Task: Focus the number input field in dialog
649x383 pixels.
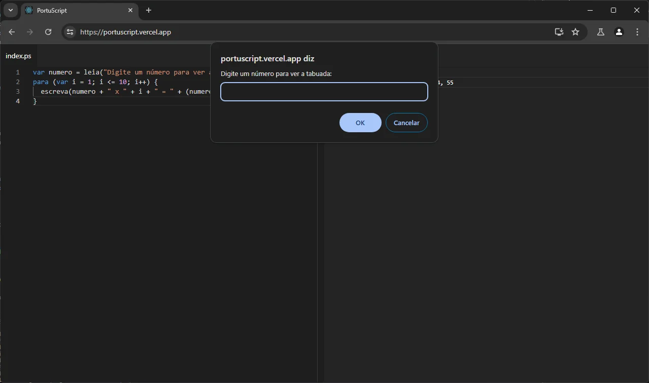Action: tap(324, 92)
